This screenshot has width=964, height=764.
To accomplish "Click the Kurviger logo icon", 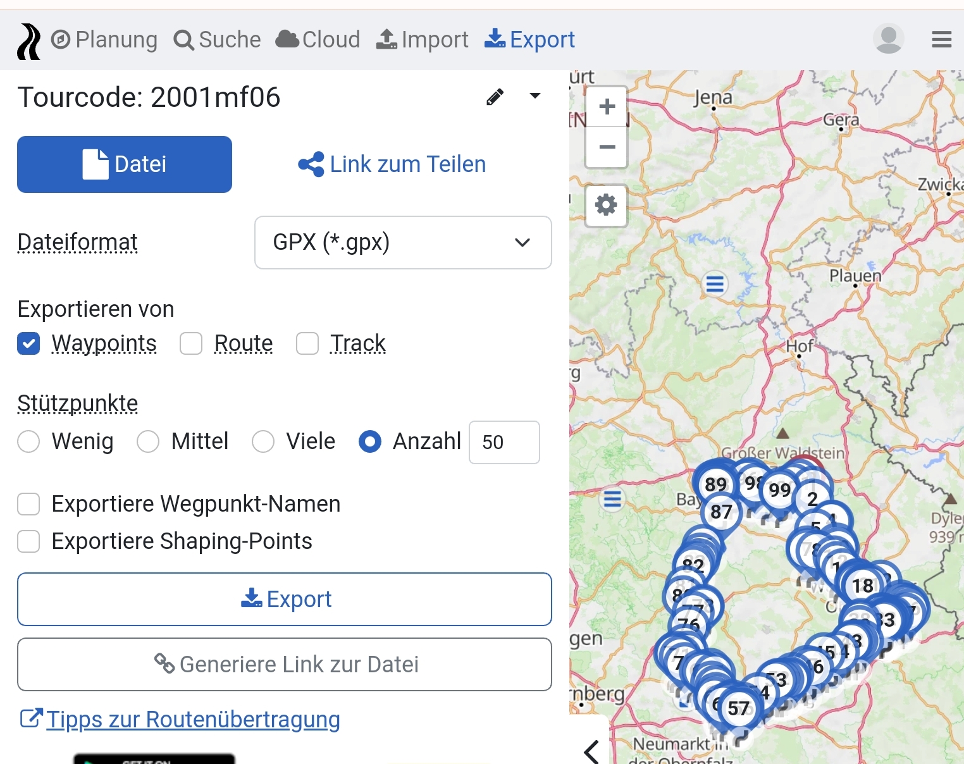I will click(28, 41).
